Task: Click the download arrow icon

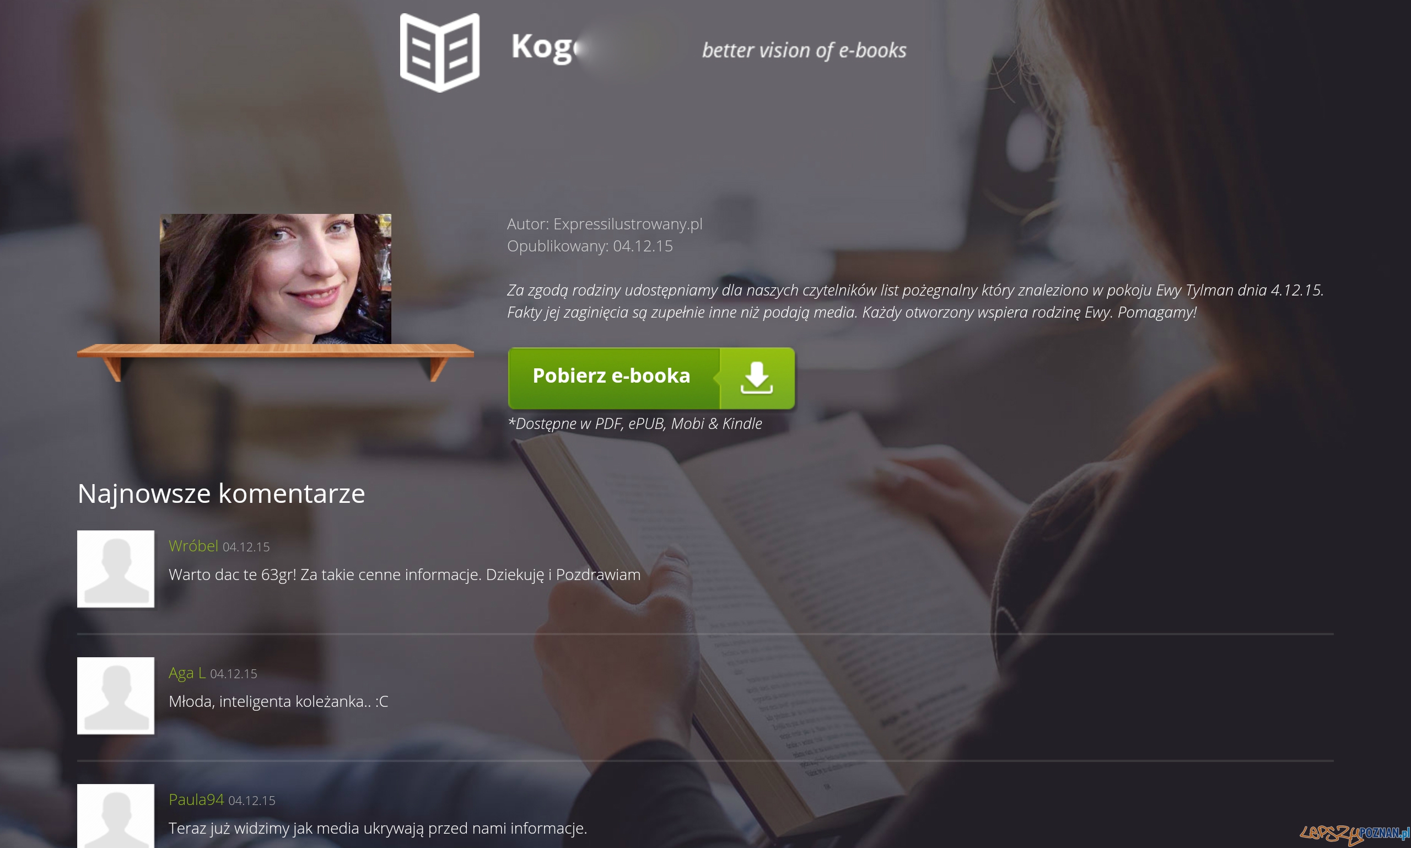Action: click(x=756, y=378)
